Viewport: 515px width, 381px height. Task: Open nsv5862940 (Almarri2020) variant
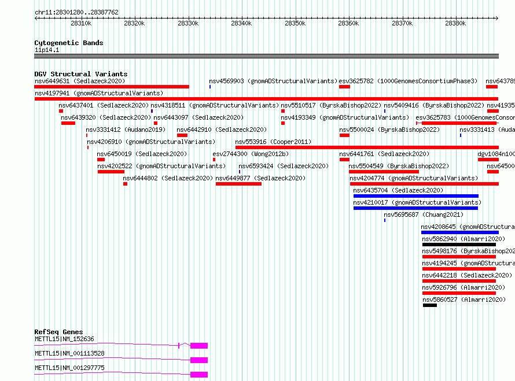(x=463, y=239)
